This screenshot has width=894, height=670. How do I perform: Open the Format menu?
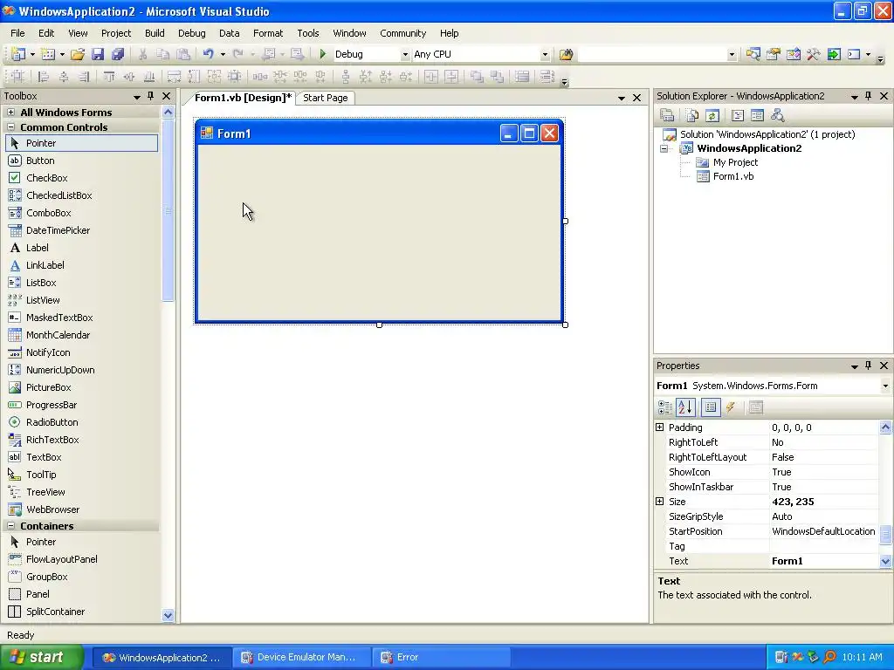[x=268, y=33]
